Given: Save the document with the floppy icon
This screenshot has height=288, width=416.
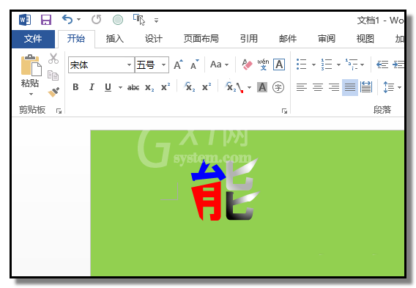Looking at the screenshot, I should tap(46, 20).
